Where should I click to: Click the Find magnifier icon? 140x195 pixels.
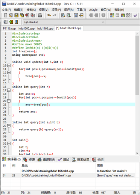[x=63, y=16]
